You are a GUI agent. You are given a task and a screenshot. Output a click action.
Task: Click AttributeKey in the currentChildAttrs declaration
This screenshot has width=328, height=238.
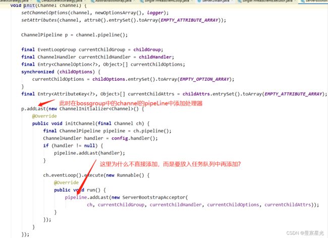pyautogui.click(x=70, y=94)
